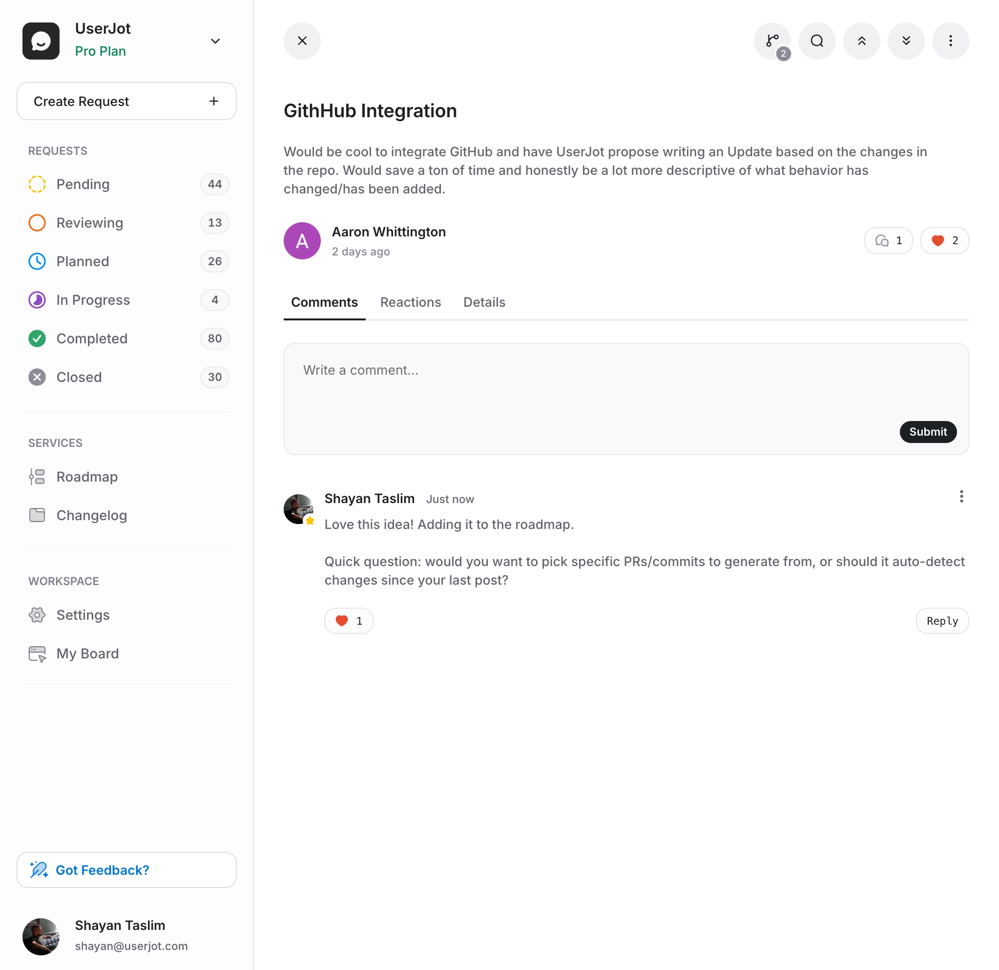The width and height of the screenshot is (999, 970).
Task: Click the search icon at top right
Action: (816, 41)
